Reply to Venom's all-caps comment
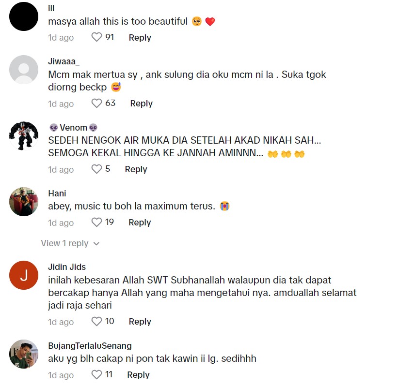This screenshot has width=398, height=386. click(x=136, y=169)
